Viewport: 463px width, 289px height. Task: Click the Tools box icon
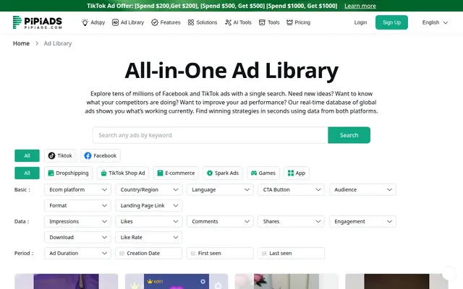click(262, 22)
